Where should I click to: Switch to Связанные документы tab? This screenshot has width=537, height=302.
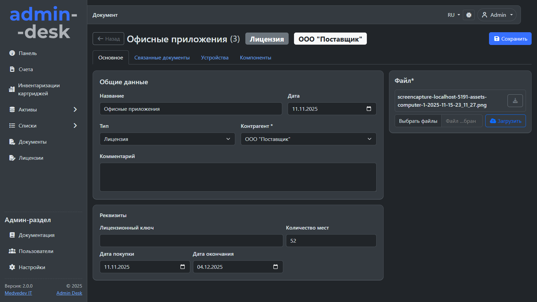(x=162, y=58)
